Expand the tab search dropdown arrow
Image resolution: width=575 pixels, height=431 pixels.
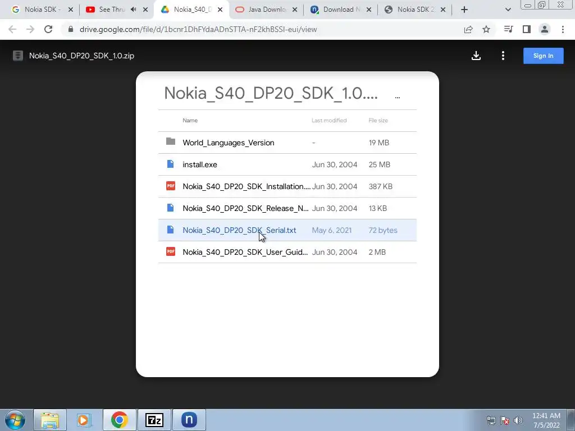[x=508, y=10]
